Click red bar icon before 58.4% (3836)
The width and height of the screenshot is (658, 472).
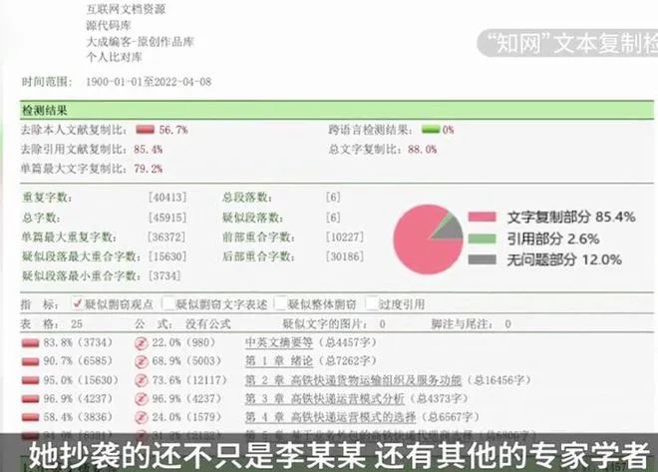coord(30,417)
